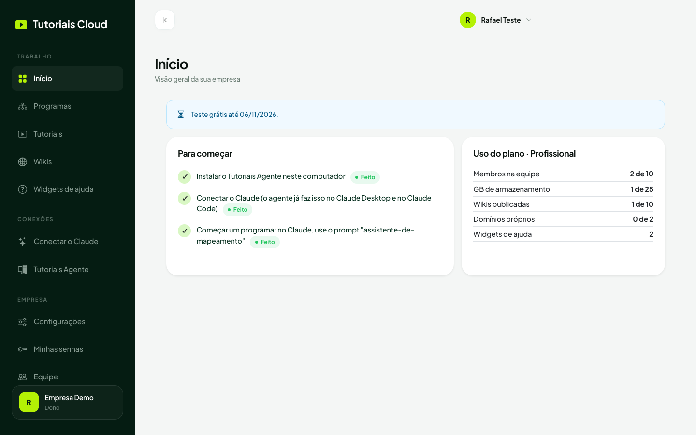Select Início in the sidebar menu
The height and width of the screenshot is (435, 696).
[x=67, y=78]
